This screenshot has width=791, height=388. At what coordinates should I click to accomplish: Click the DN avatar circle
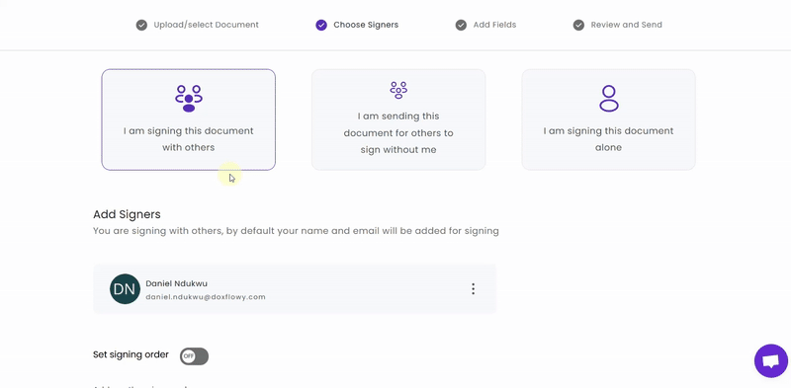pyautogui.click(x=125, y=288)
